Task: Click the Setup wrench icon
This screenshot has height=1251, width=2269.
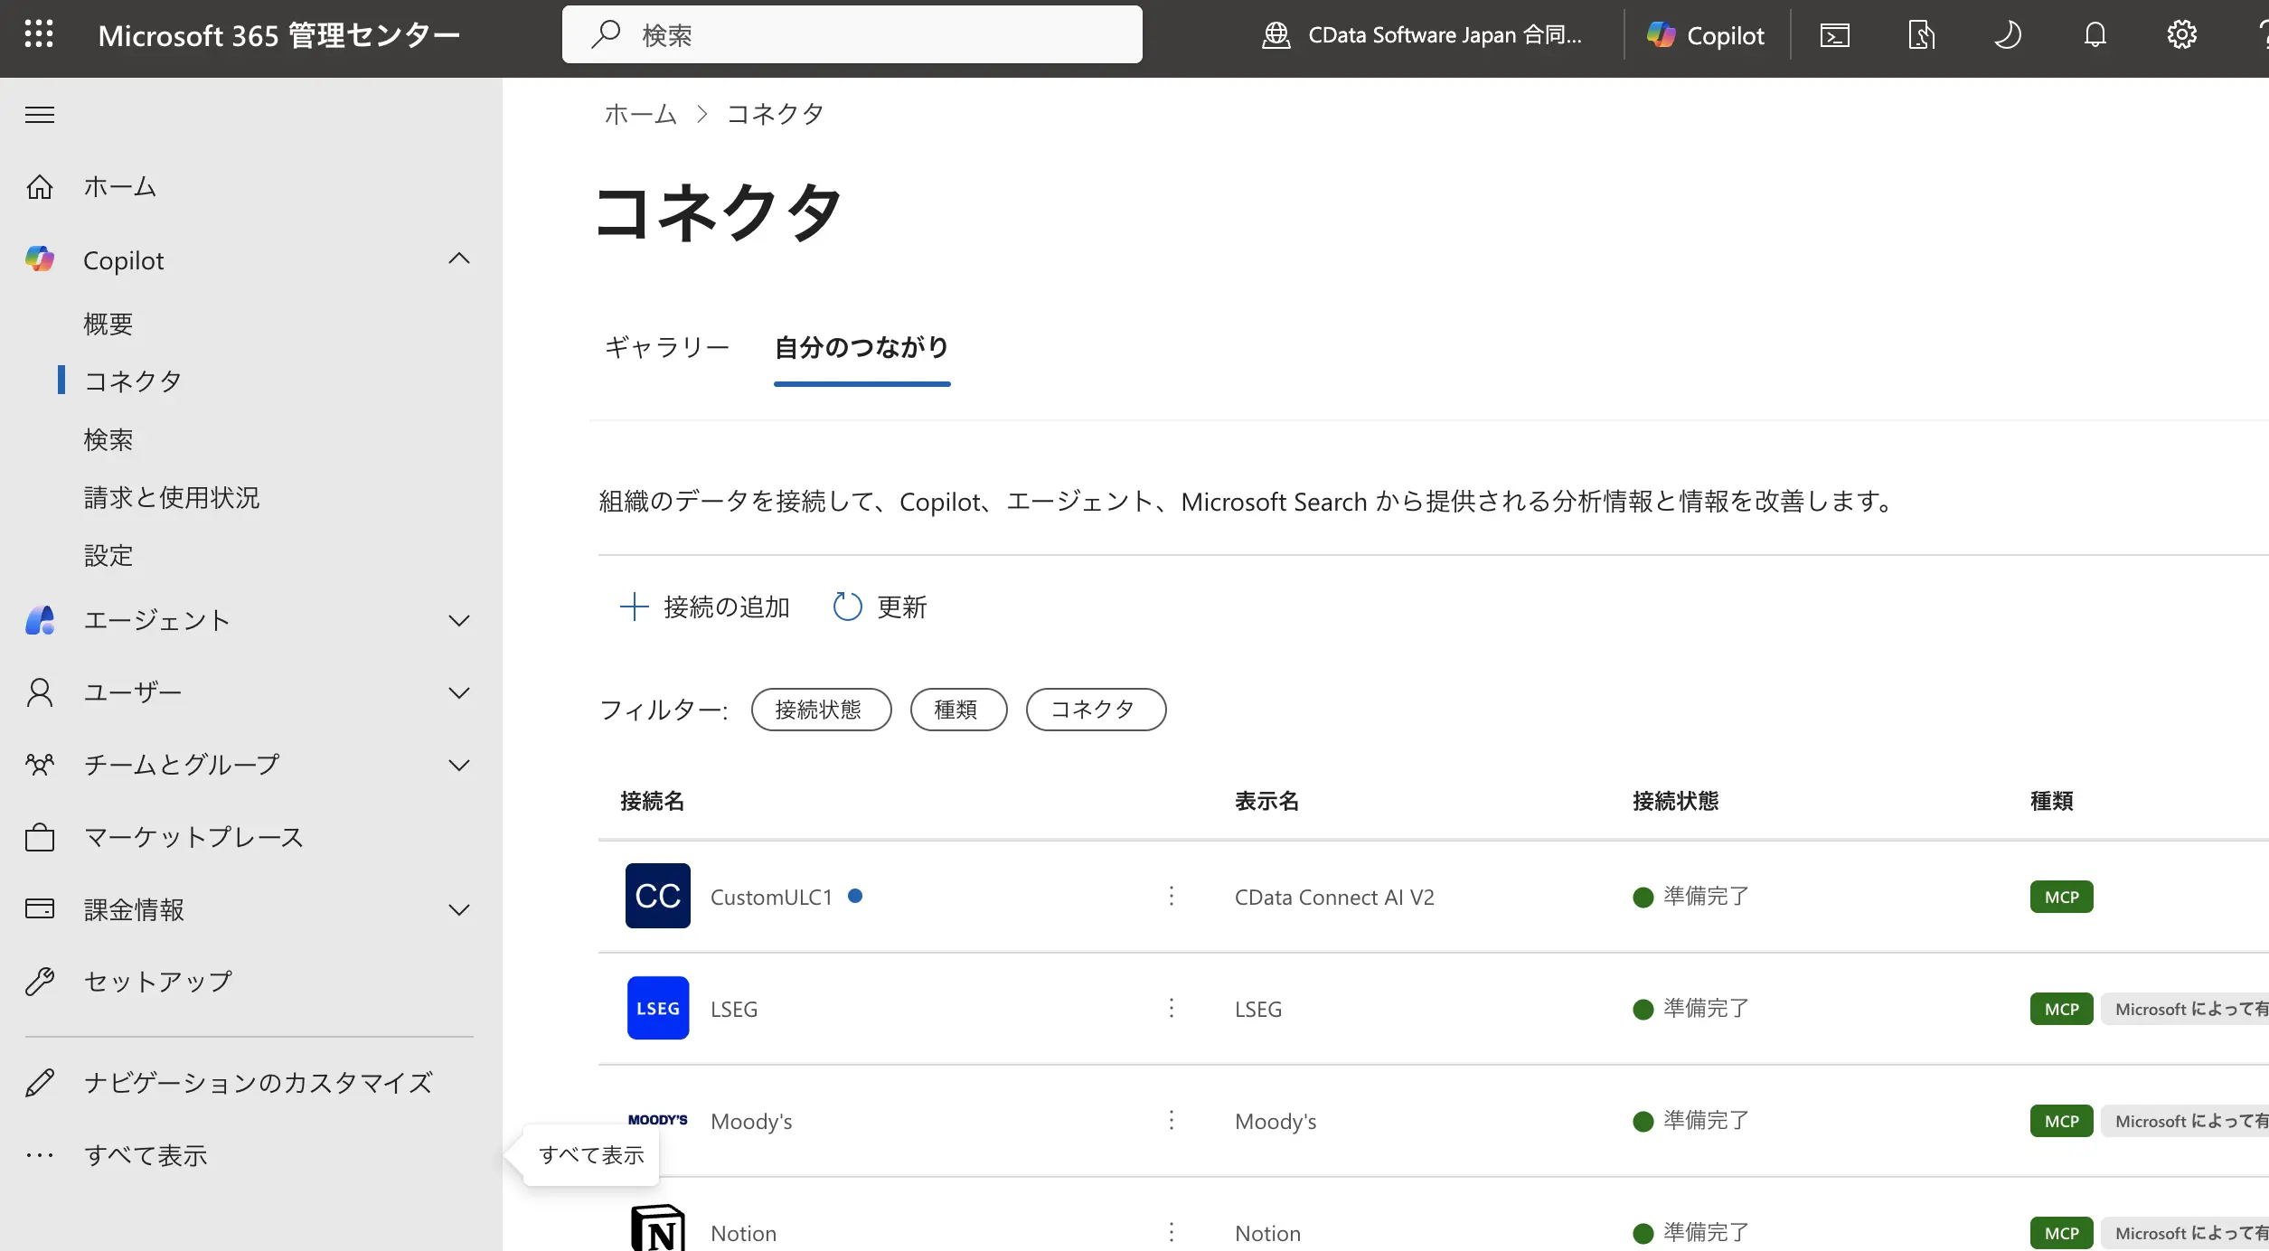Action: coord(40,982)
